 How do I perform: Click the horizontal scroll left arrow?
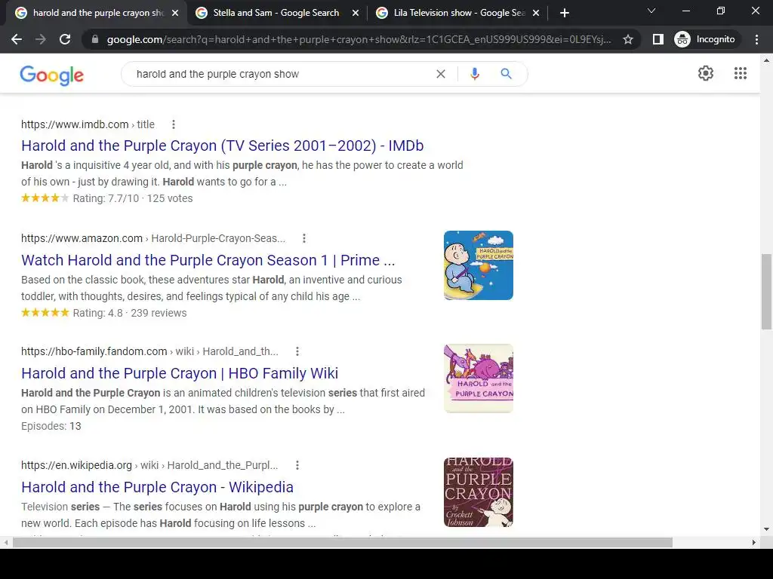pos(5,543)
